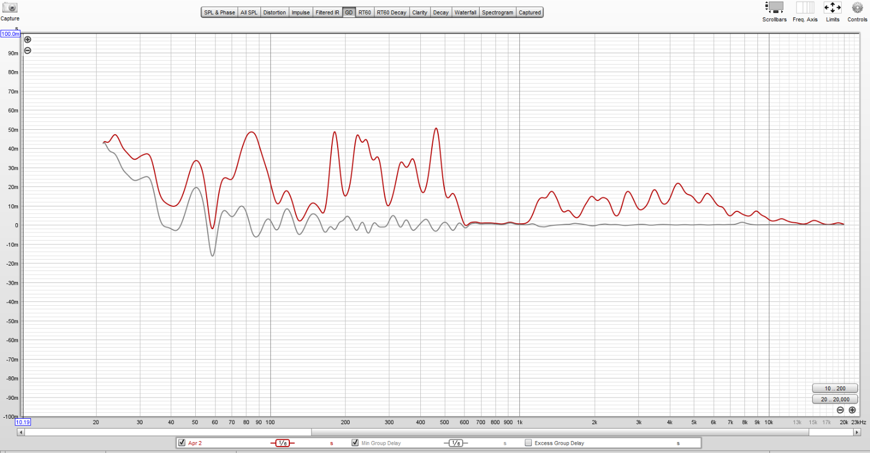
Task: Open the graph Limits icon
Action: tap(832, 8)
